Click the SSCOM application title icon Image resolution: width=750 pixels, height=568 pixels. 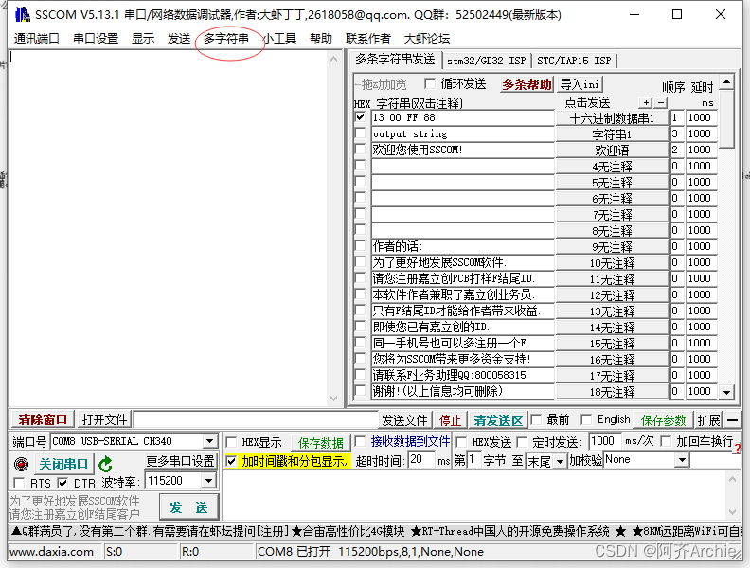tap(23, 14)
